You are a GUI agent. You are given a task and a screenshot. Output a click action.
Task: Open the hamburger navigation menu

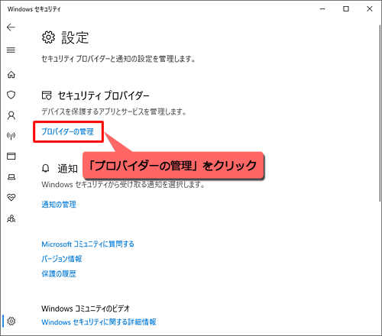coord(11,50)
